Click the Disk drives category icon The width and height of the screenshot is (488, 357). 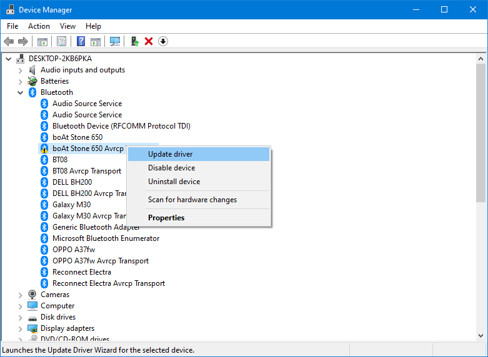pyautogui.click(x=32, y=317)
